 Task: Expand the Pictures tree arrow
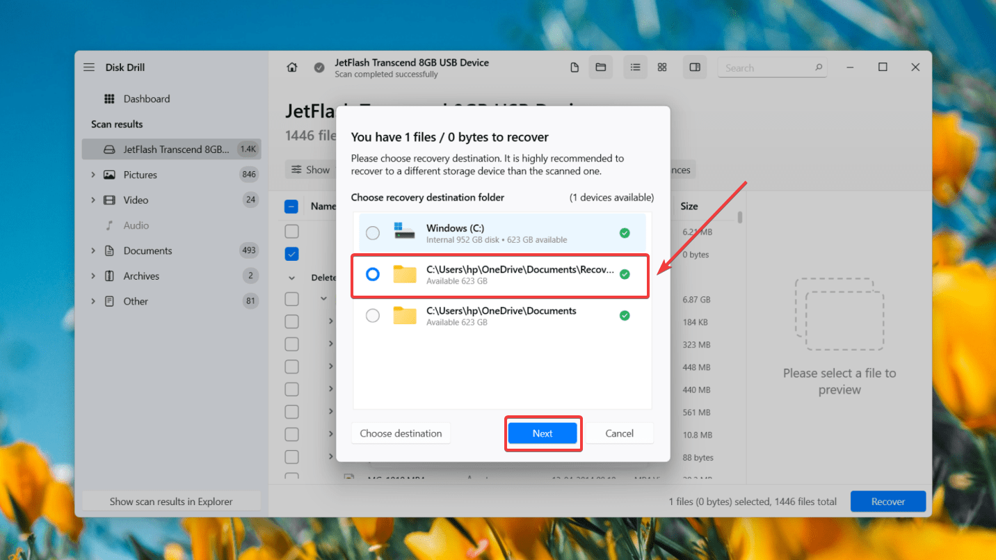[x=93, y=175]
